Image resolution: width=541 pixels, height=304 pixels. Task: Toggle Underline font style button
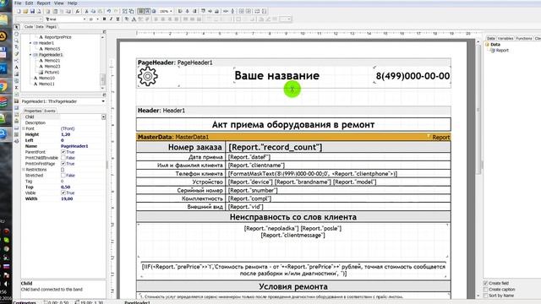[117, 19]
